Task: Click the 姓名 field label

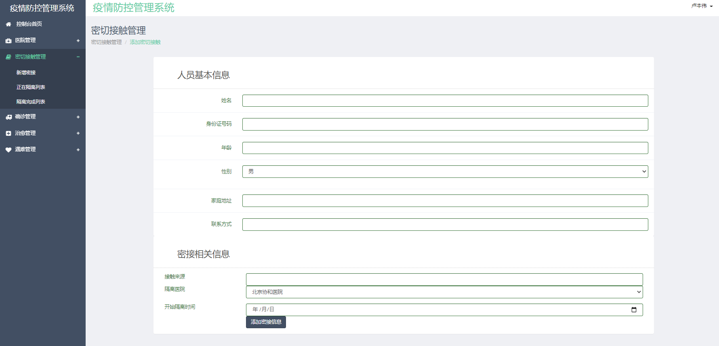Action: (226, 100)
